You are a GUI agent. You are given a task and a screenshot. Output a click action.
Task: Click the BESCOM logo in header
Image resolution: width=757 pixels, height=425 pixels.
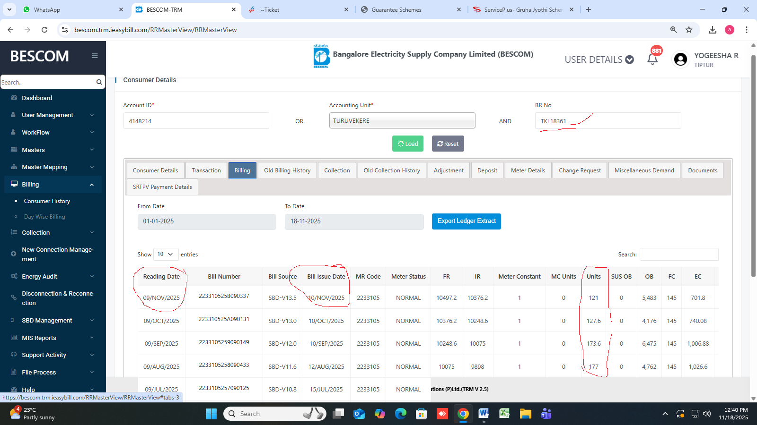321,57
